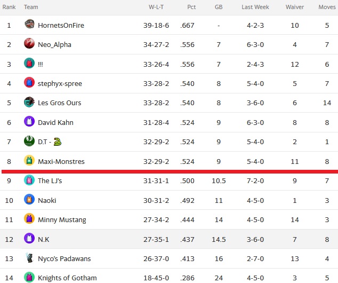338x283 pixels.
Task: Select the Naoki blue avatar icon
Action: click(29, 199)
